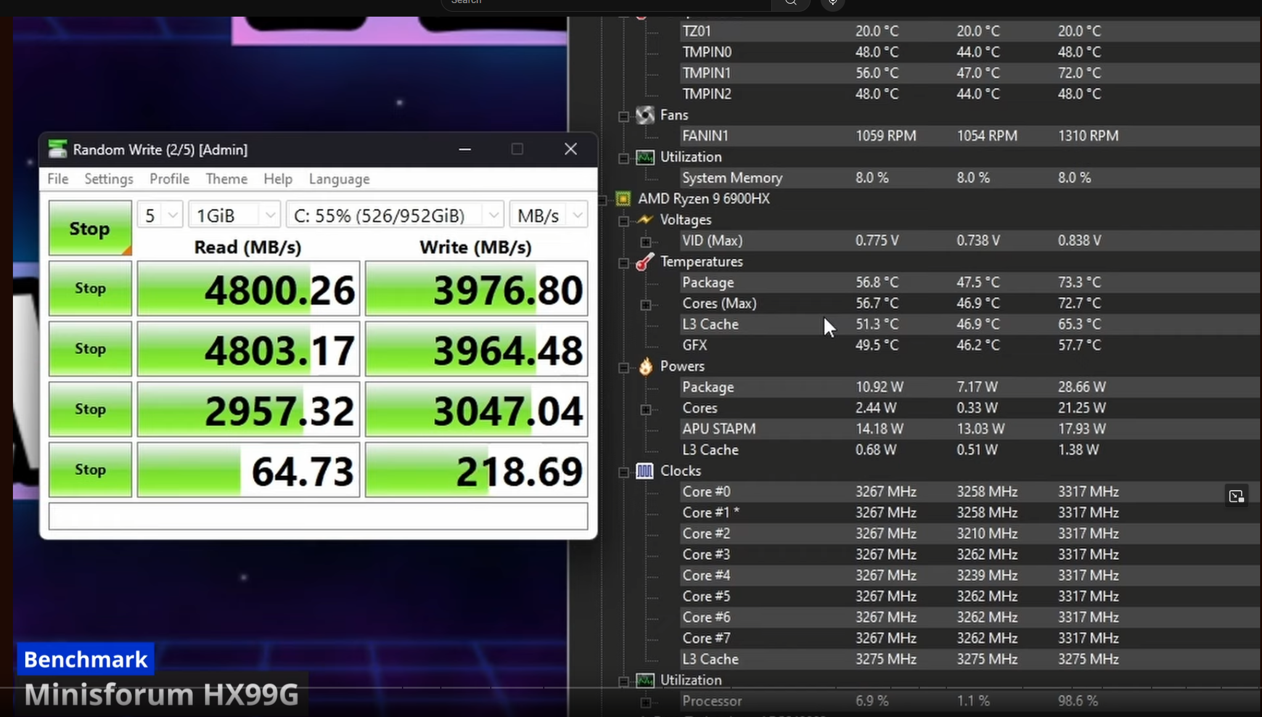Click Stop button beside 4800.26 row

(x=90, y=288)
